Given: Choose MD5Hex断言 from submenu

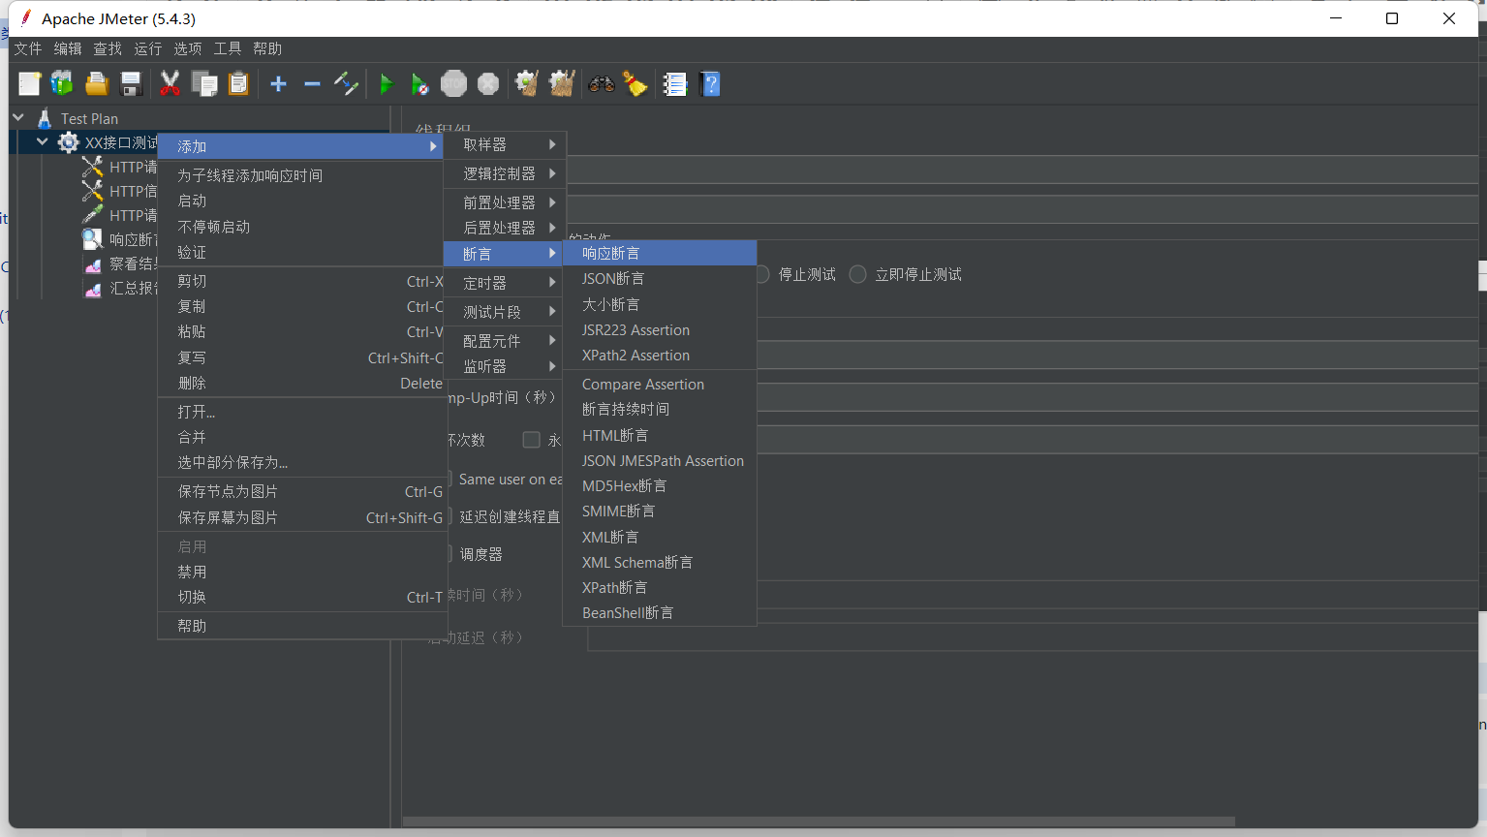Looking at the screenshot, I should 659,485.
